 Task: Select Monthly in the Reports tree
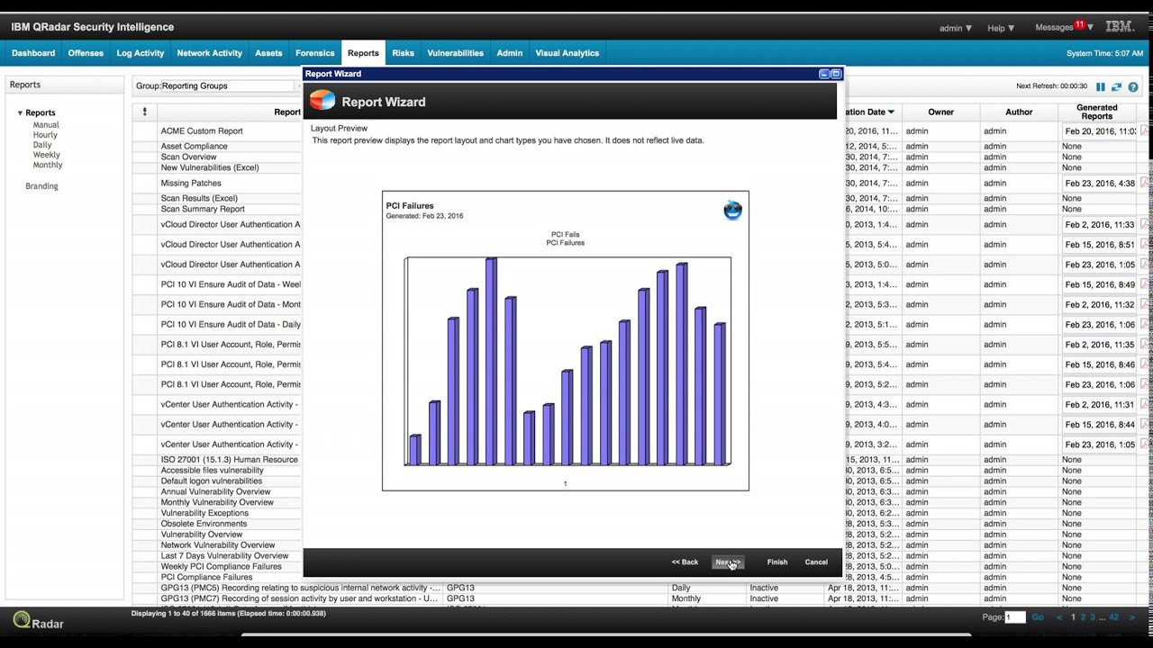pyautogui.click(x=48, y=165)
